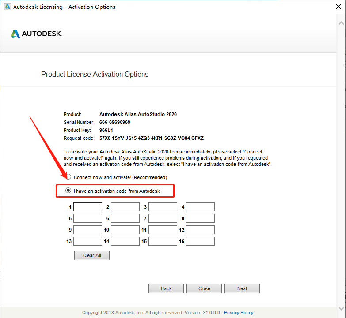Click activation code field 9

click(x=87, y=230)
